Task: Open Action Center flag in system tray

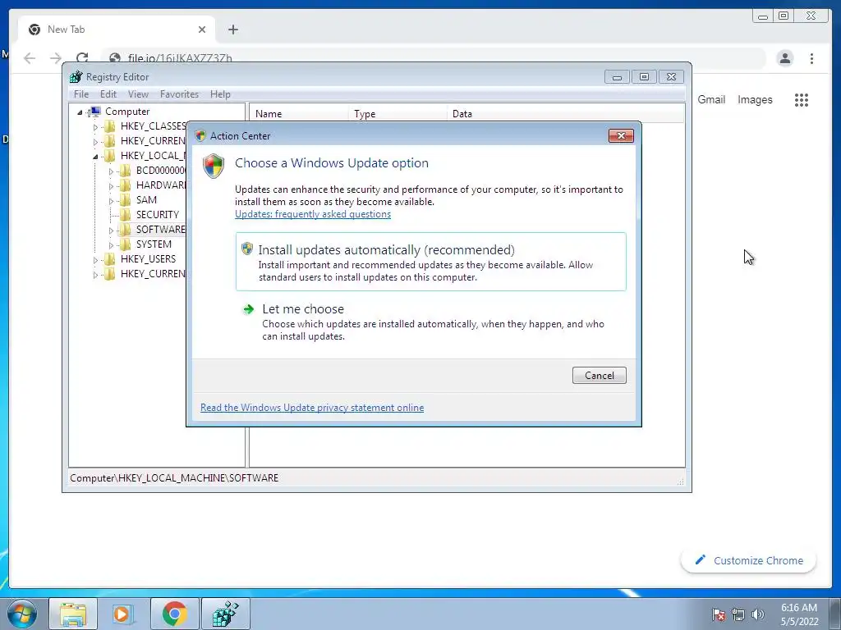Action: point(719,614)
